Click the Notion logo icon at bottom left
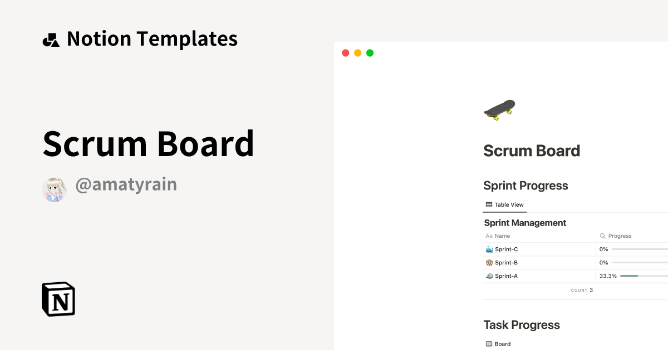 [x=58, y=299]
